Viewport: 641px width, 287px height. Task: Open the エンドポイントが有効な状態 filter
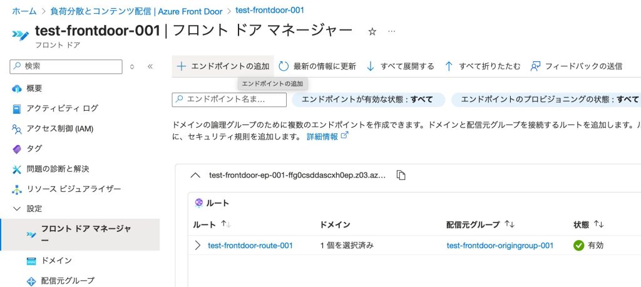click(x=368, y=99)
